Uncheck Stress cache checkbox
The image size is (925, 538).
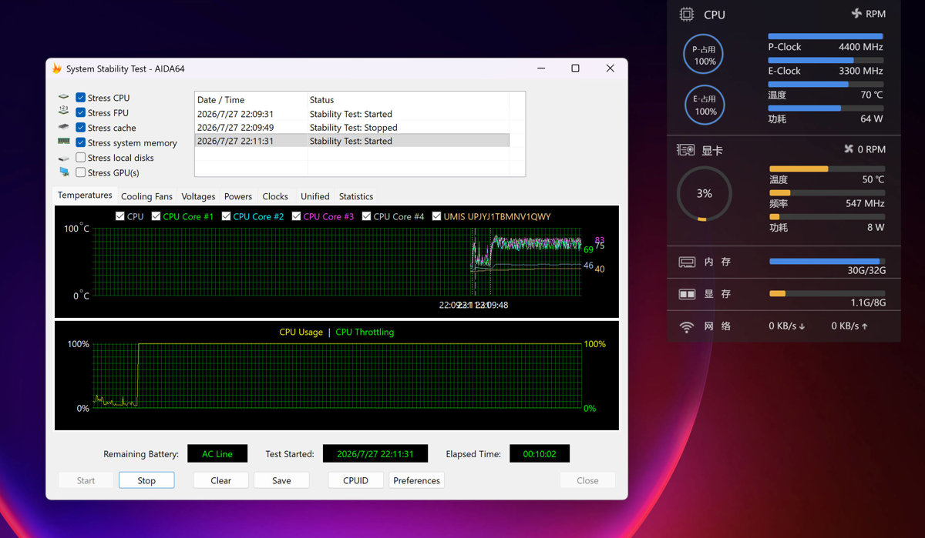(x=80, y=128)
